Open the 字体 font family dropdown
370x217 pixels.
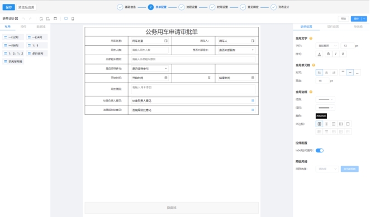(327, 46)
